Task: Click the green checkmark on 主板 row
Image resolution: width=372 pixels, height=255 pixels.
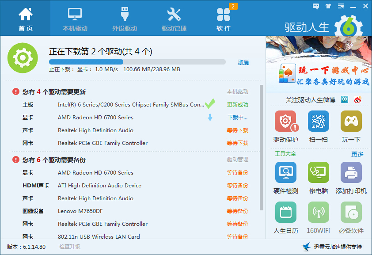Action: click(210, 104)
